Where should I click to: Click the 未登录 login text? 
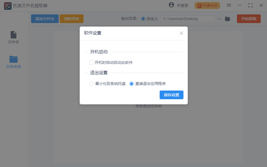click(182, 5)
